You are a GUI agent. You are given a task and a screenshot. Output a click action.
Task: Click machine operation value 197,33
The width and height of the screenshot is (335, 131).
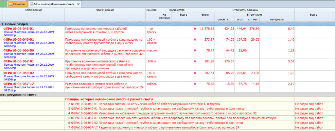(x=242, y=39)
